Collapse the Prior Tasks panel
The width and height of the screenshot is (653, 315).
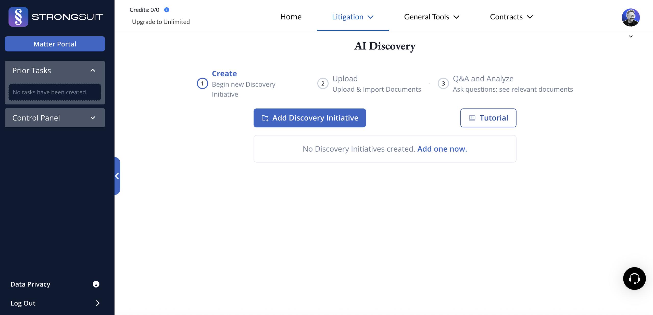pos(93,70)
